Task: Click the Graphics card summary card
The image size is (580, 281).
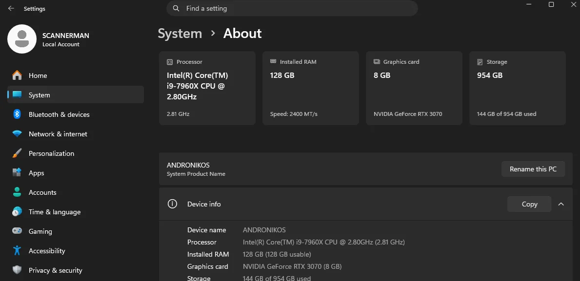Action: point(414,88)
